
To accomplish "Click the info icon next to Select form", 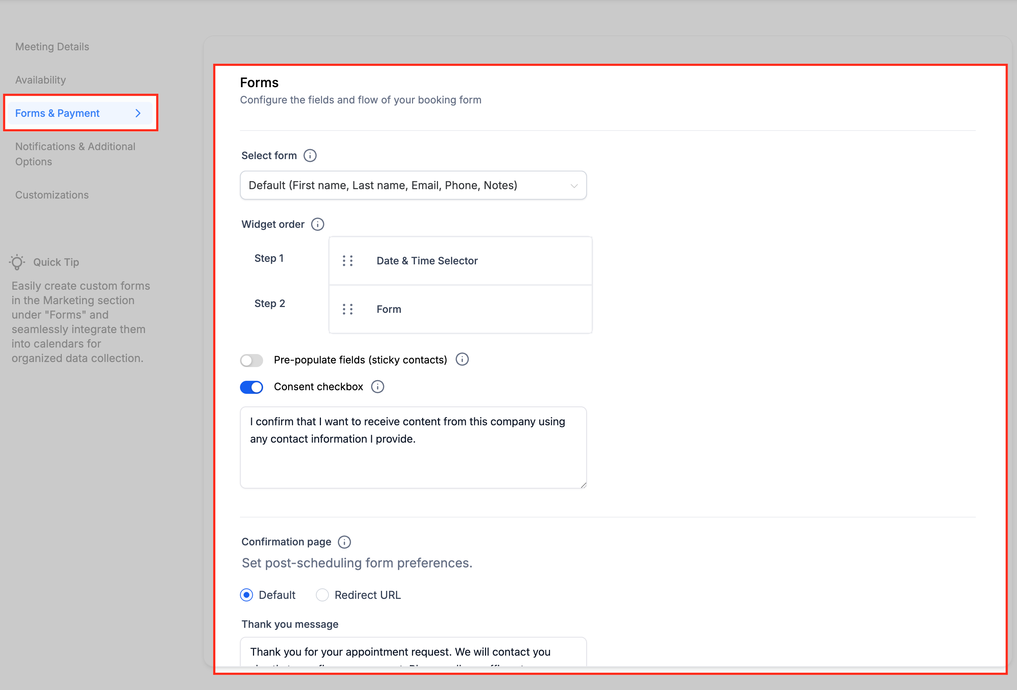I will pos(310,156).
